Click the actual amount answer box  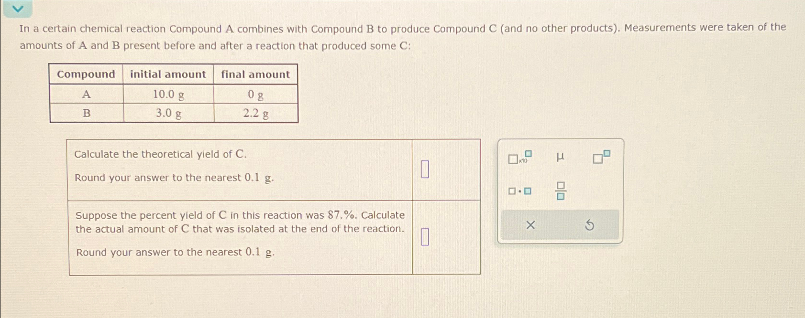pyautogui.click(x=425, y=235)
